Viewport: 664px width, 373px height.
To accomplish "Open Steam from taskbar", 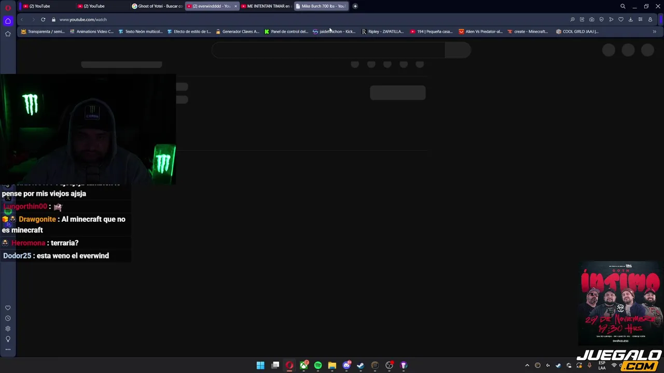I will [361, 365].
